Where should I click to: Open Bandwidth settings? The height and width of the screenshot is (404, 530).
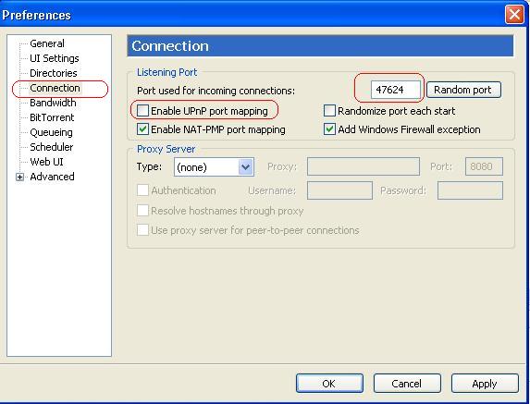(x=53, y=103)
